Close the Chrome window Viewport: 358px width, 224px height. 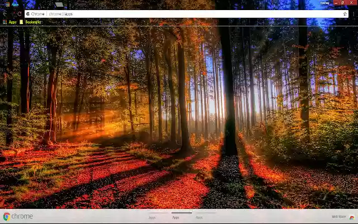[x=352, y=2]
